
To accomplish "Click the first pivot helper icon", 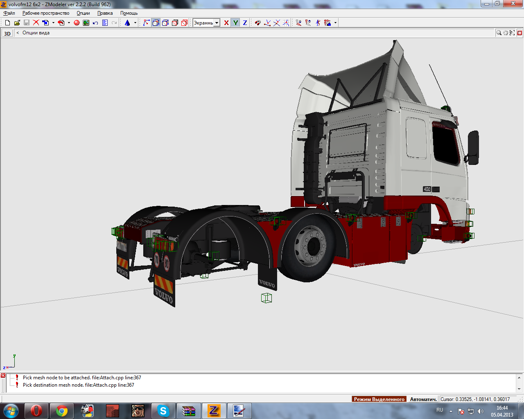I will (299, 23).
